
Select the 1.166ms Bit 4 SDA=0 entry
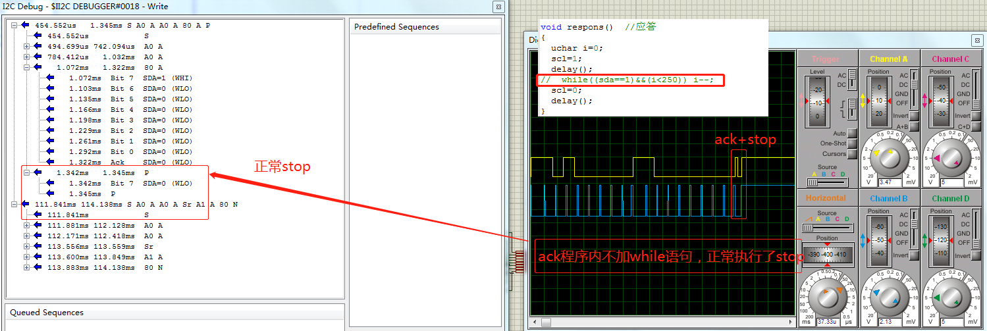[x=130, y=109]
